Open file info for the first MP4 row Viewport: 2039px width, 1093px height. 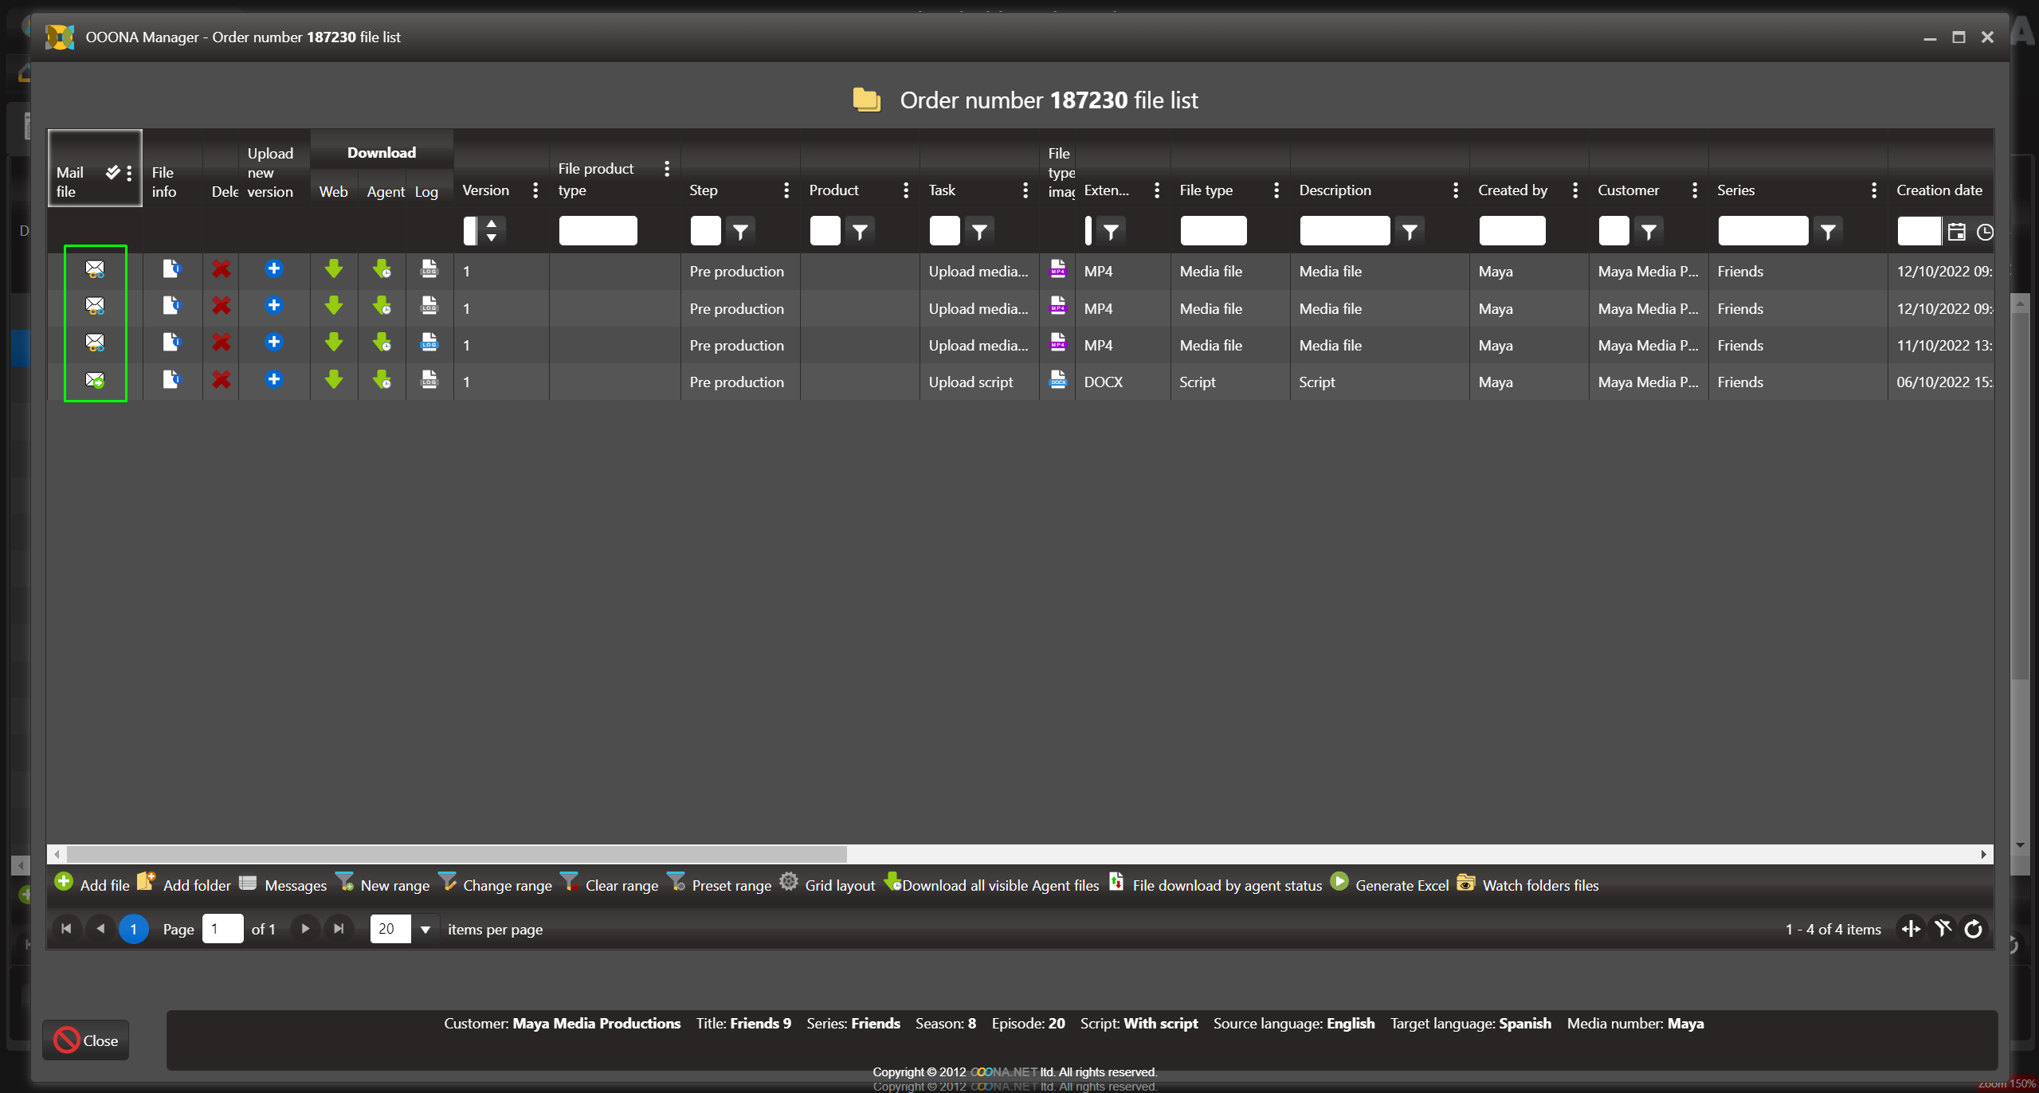[171, 269]
